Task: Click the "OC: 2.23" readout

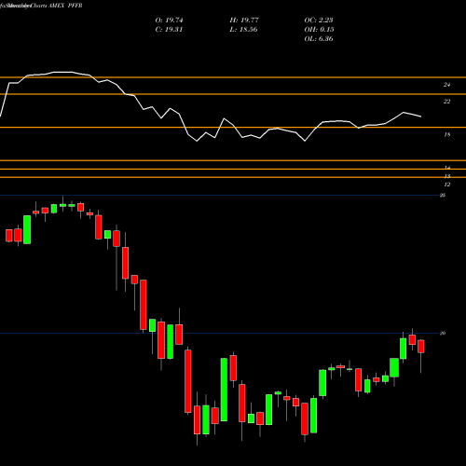Action: (x=319, y=21)
